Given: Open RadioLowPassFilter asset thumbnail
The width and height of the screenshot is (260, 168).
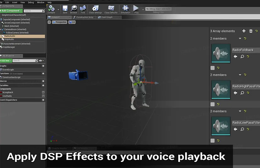Looking at the screenshot, I should 221,126.
